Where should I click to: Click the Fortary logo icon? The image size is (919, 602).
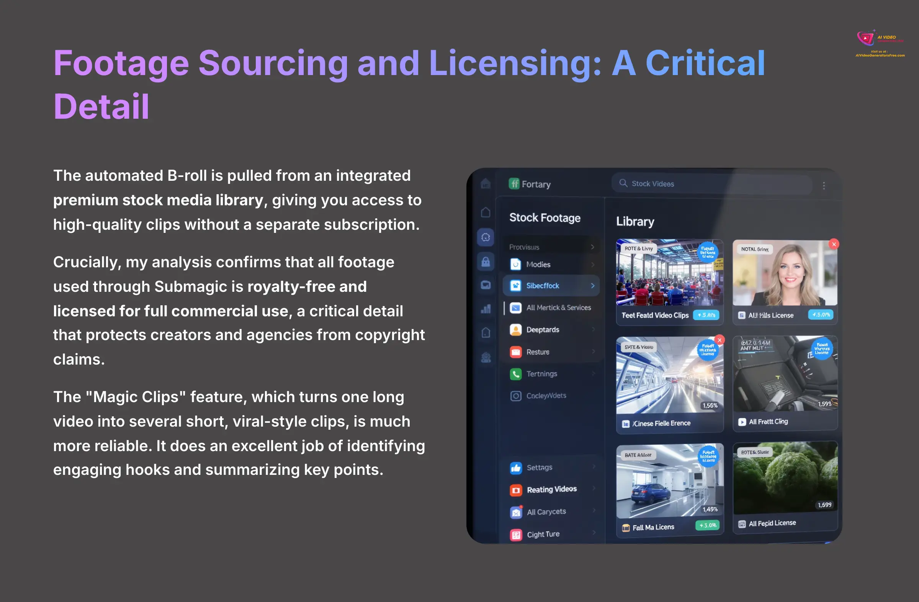[514, 184]
